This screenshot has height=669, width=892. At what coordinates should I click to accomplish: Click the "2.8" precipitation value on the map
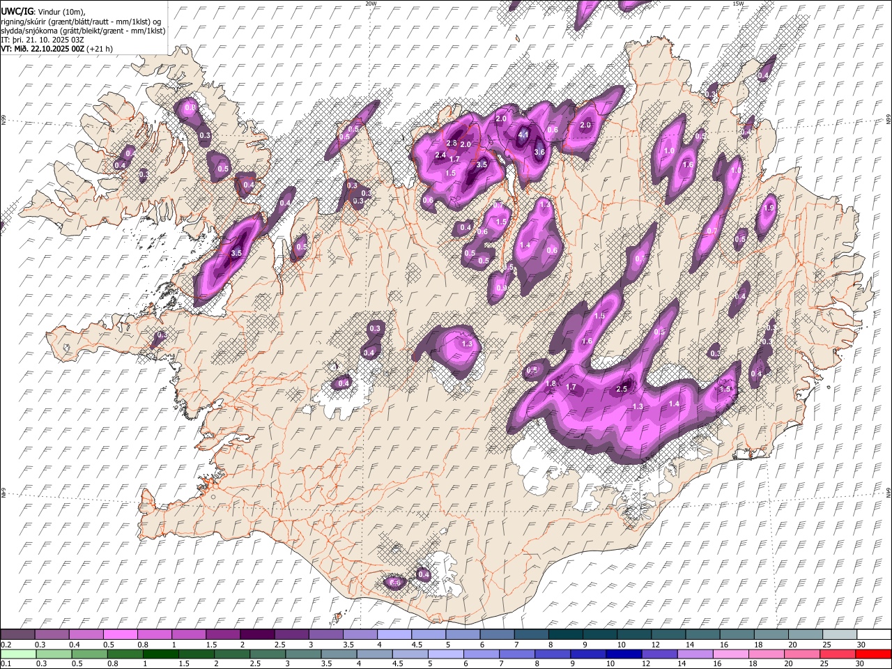(x=451, y=143)
